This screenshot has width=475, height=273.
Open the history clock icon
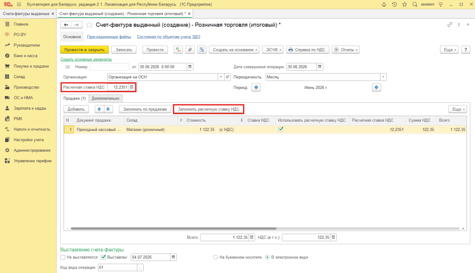tap(394, 5)
